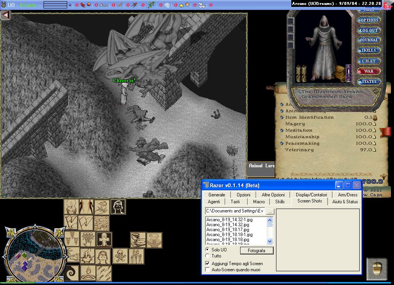Viewport: 394px width, 285px height.
Task: Click the ram-horned figure spell icon
Action: 154,240
